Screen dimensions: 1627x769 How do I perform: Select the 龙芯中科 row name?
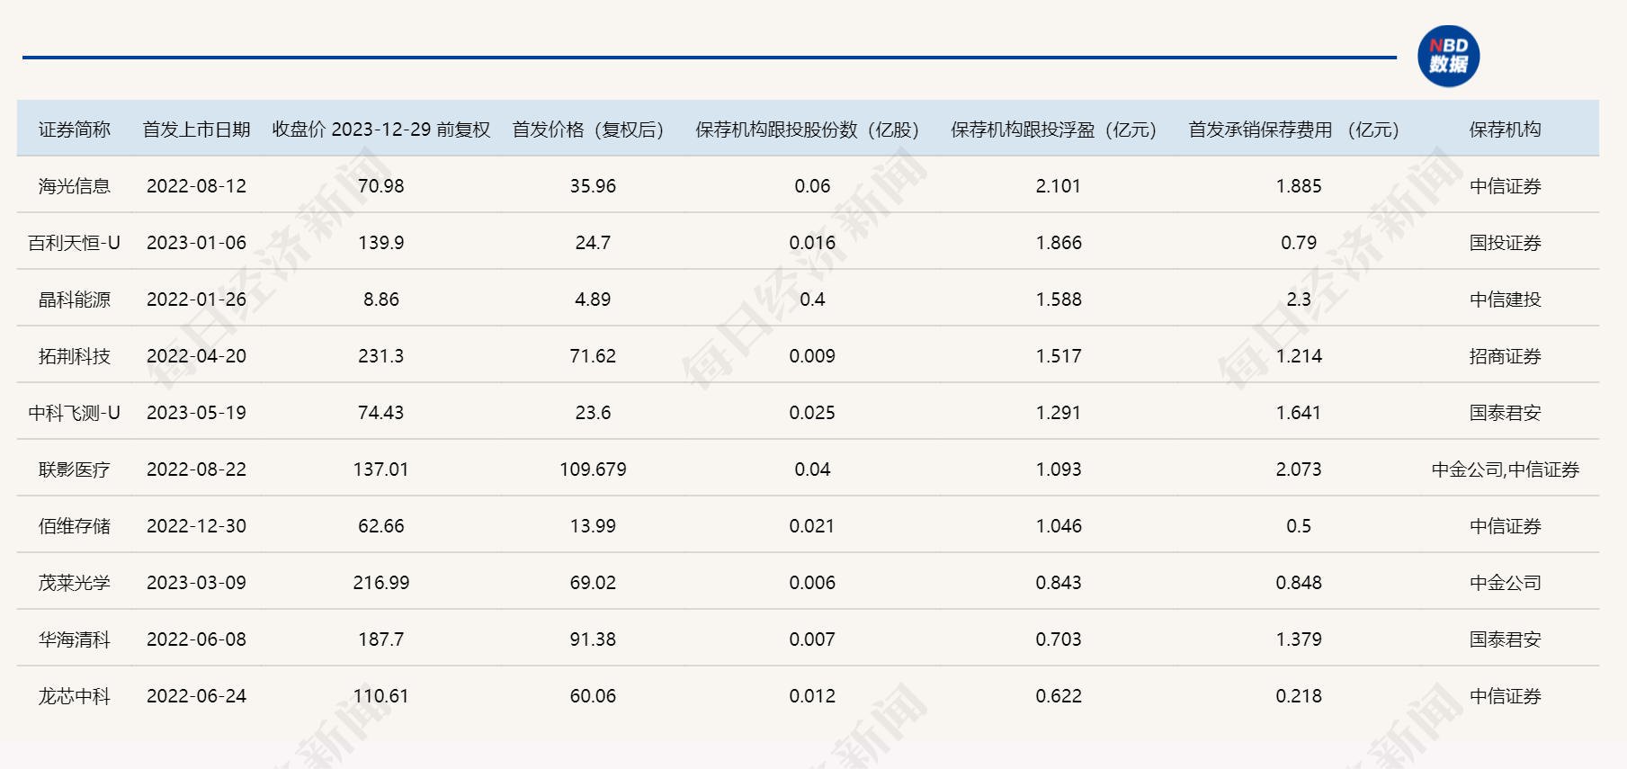(75, 696)
